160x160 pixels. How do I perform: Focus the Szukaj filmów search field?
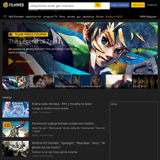(x=61, y=5)
